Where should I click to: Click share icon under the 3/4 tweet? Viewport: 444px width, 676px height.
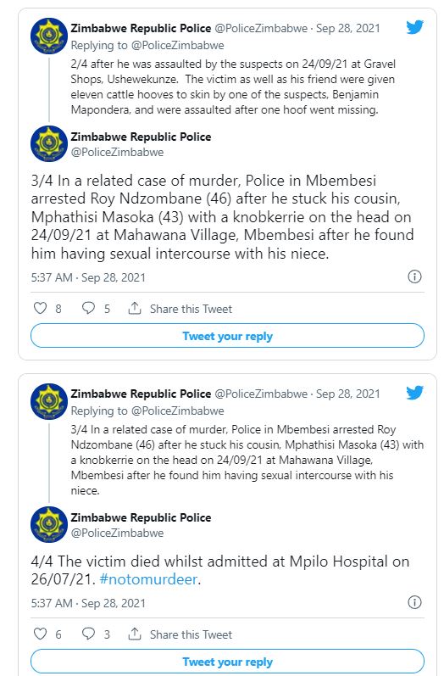point(135,308)
